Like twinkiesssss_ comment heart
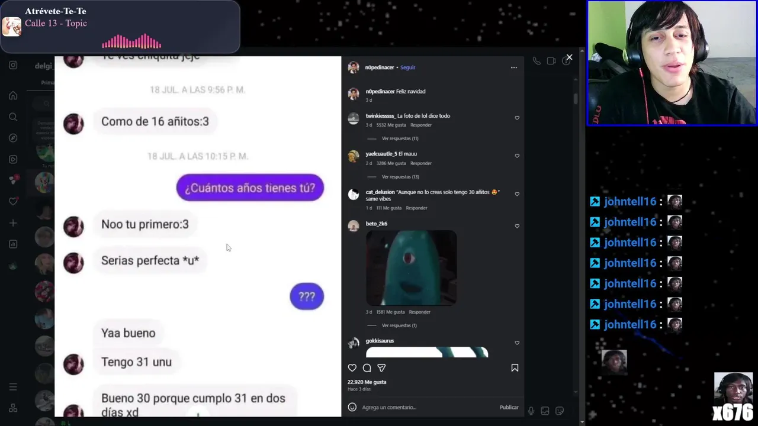The image size is (758, 426). [x=517, y=118]
